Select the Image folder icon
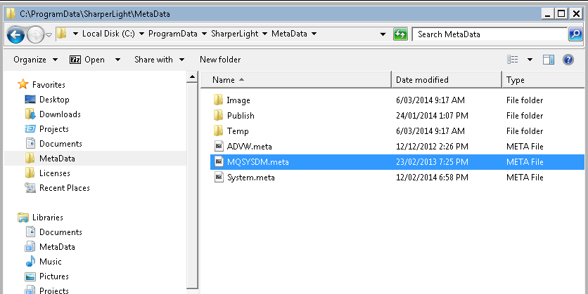 point(218,100)
